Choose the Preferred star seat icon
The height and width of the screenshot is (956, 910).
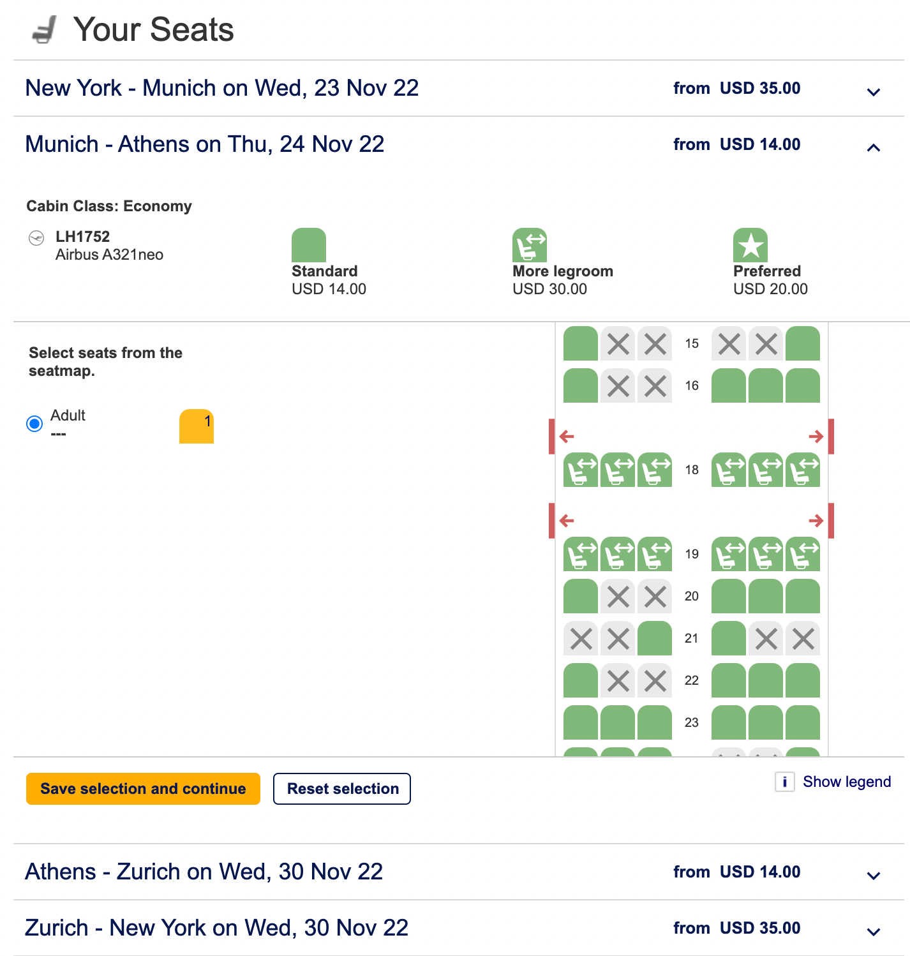tap(750, 245)
